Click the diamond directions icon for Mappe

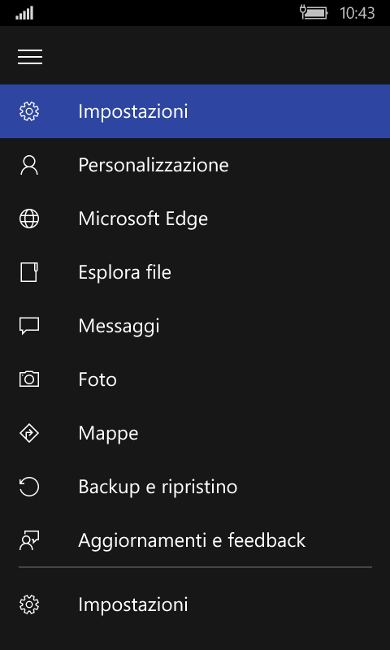[x=29, y=433]
